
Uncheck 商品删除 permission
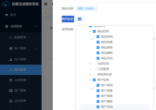click(98, 53)
